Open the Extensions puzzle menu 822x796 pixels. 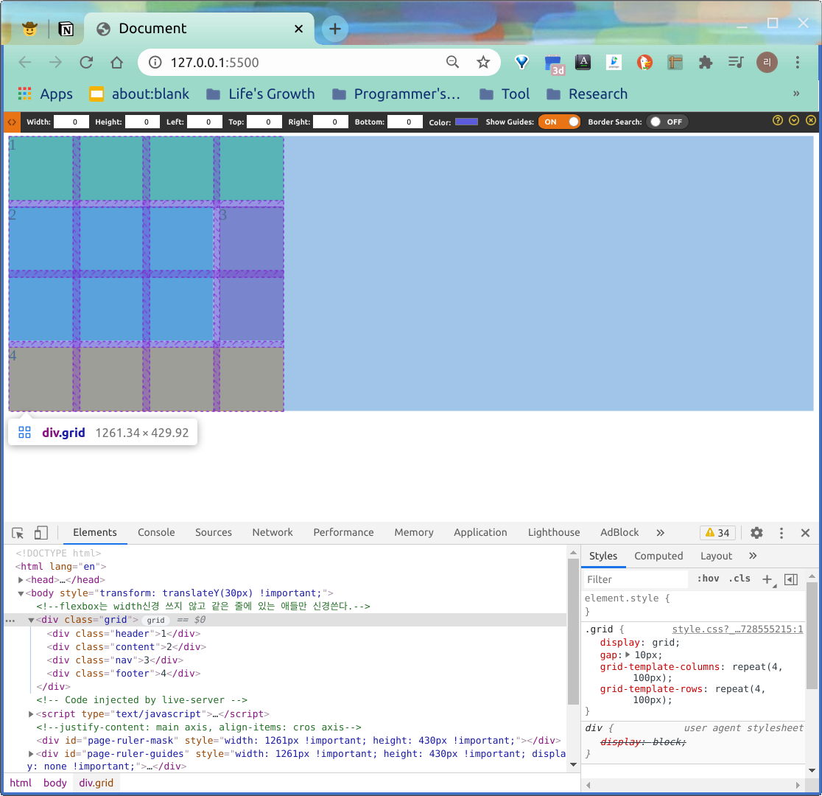tap(706, 63)
